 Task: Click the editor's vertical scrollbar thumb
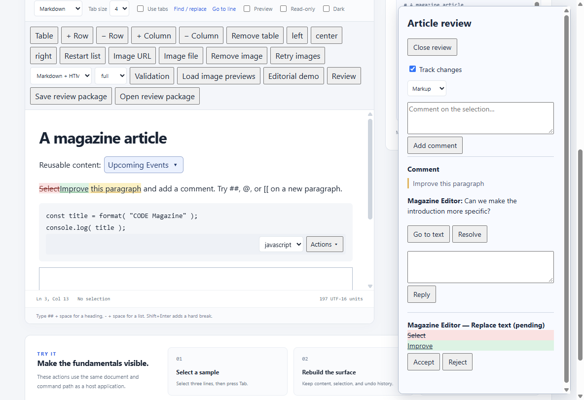click(x=370, y=169)
